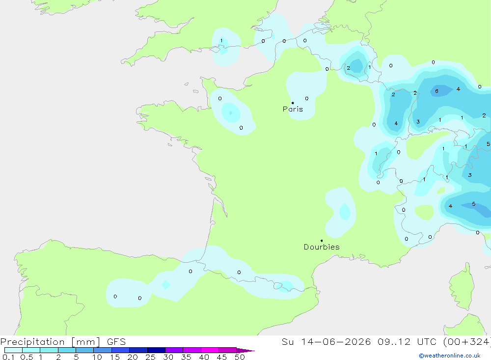This screenshot has width=491, height=360.
Task: Select the Paris location dot marker
Action: coord(293,103)
